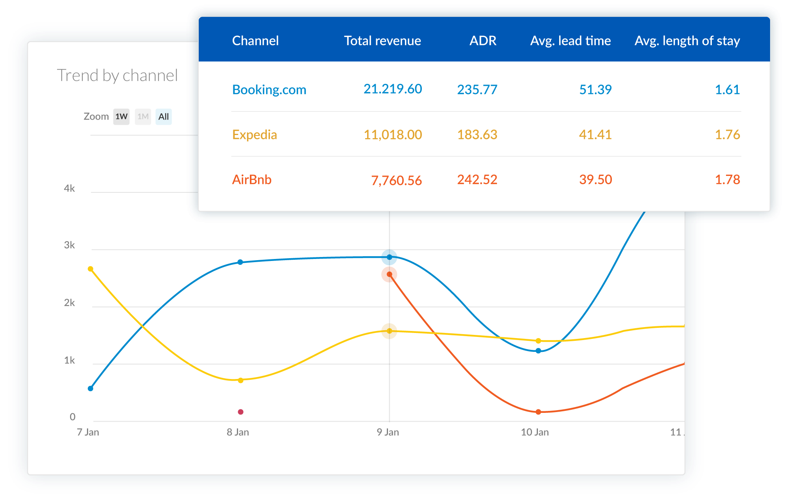The height and width of the screenshot is (503, 787).
Task: Click the 7 Jan axis label
Action: point(88,432)
